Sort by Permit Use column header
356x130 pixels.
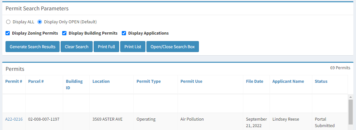tap(191, 81)
